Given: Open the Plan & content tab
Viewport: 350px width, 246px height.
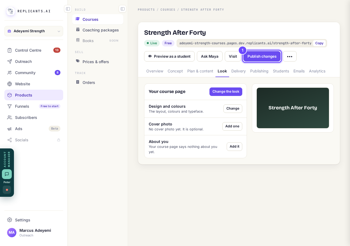Looking at the screenshot, I should point(200,71).
